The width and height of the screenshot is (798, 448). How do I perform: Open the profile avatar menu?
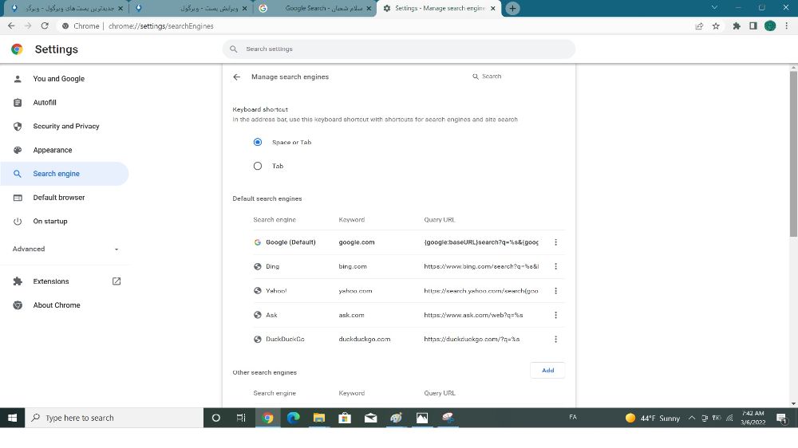click(770, 26)
